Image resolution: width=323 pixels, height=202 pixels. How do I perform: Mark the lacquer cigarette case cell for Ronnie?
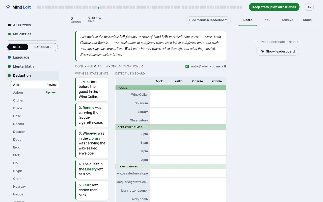217,182
